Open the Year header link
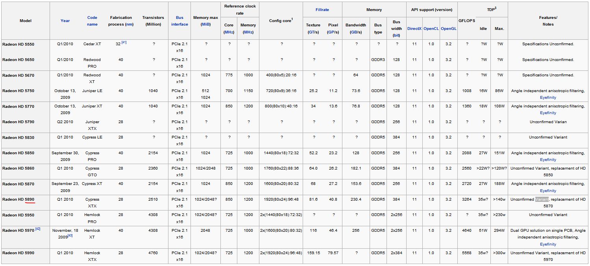The width and height of the screenshot is (590, 266). point(65,20)
